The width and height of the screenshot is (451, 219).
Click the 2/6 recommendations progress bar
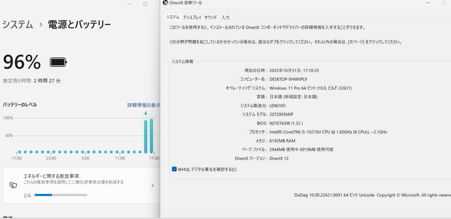point(60,195)
